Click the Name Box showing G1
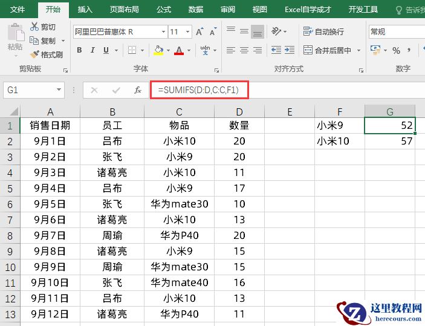The width and height of the screenshot is (425, 326). pyautogui.click(x=34, y=90)
